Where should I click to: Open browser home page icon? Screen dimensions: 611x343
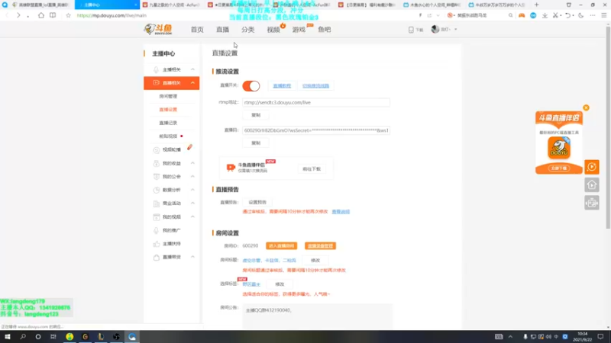point(41,15)
